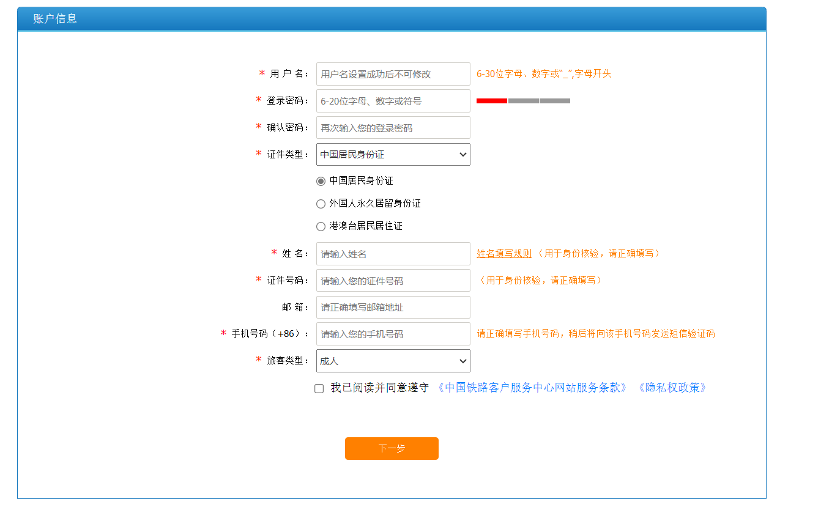Select 港澳台居民居住证 certificate type
Viewport: 821px width, 521px height.
pos(321,226)
